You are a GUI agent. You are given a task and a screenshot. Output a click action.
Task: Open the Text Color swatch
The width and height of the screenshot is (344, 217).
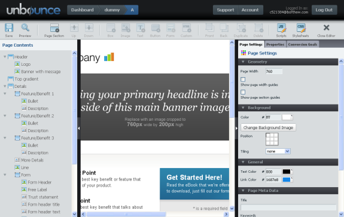pos(287,172)
